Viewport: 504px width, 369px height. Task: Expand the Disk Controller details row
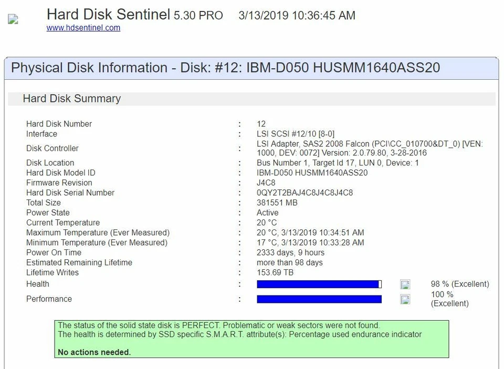click(x=52, y=148)
